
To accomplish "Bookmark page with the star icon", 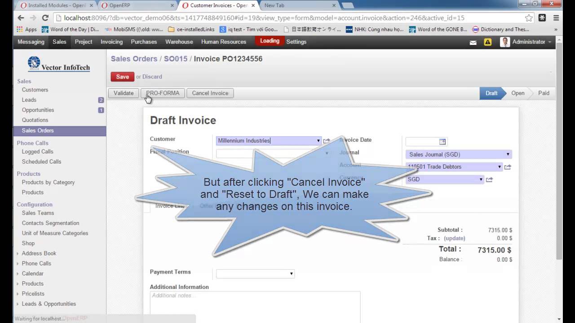I will pyautogui.click(x=529, y=18).
